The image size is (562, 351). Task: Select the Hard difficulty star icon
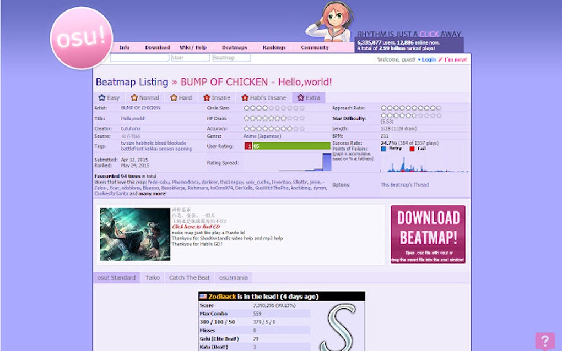[174, 98]
